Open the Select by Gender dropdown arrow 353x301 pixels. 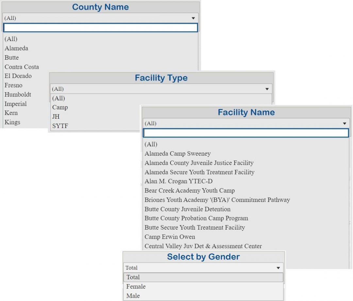click(278, 268)
